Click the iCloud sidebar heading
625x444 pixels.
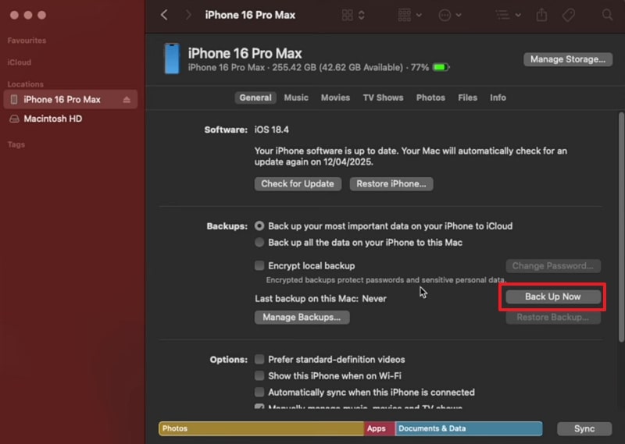[x=19, y=62]
